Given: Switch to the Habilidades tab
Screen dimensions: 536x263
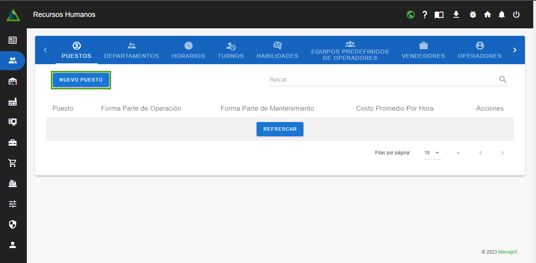Looking at the screenshot, I should click(277, 50).
